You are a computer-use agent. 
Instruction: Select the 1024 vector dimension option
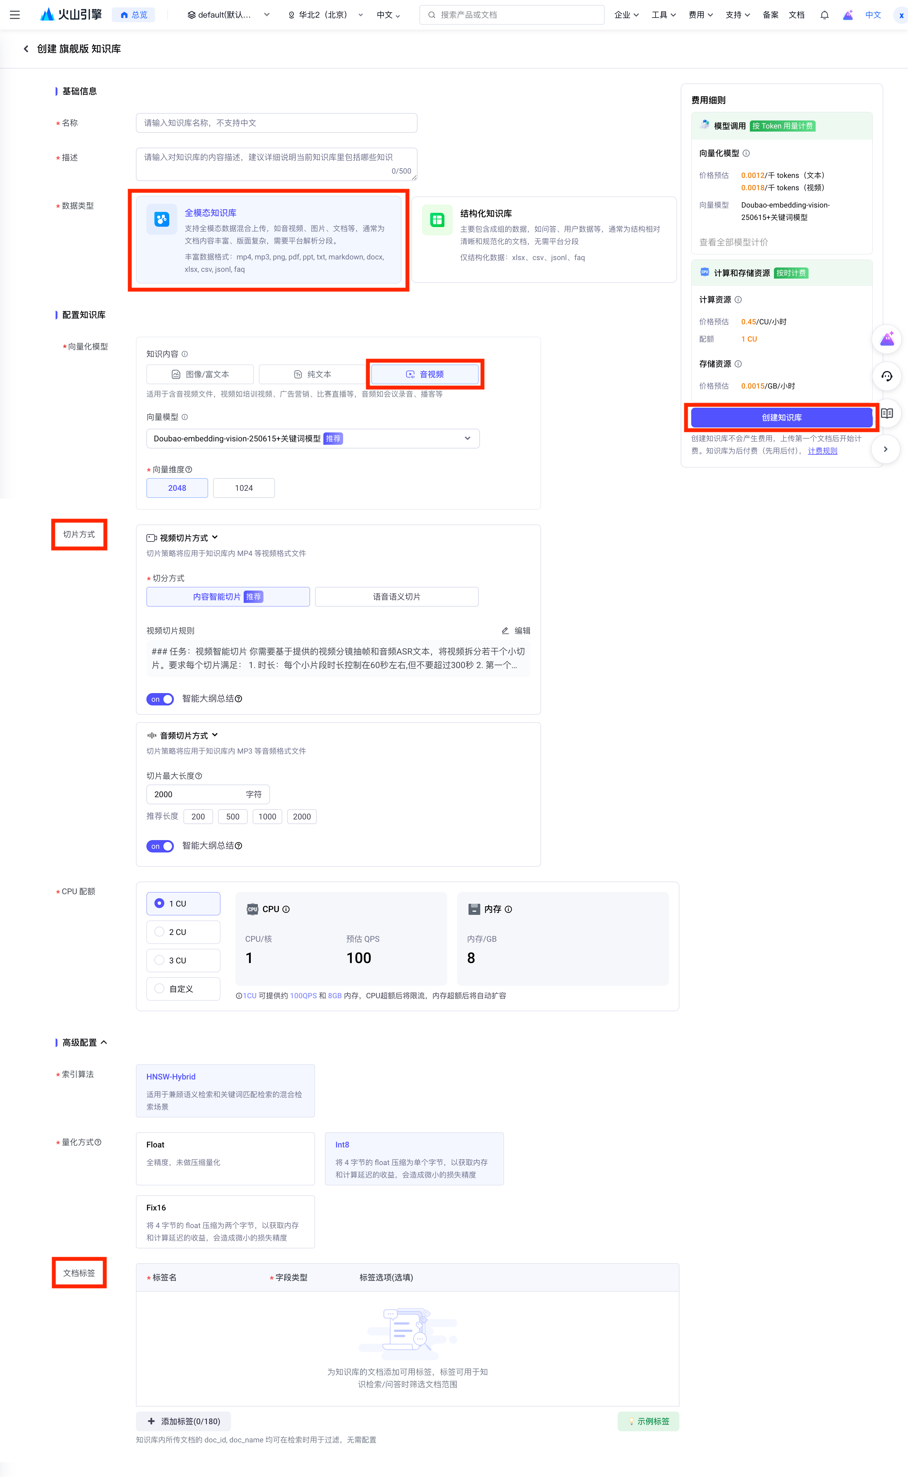[243, 487]
